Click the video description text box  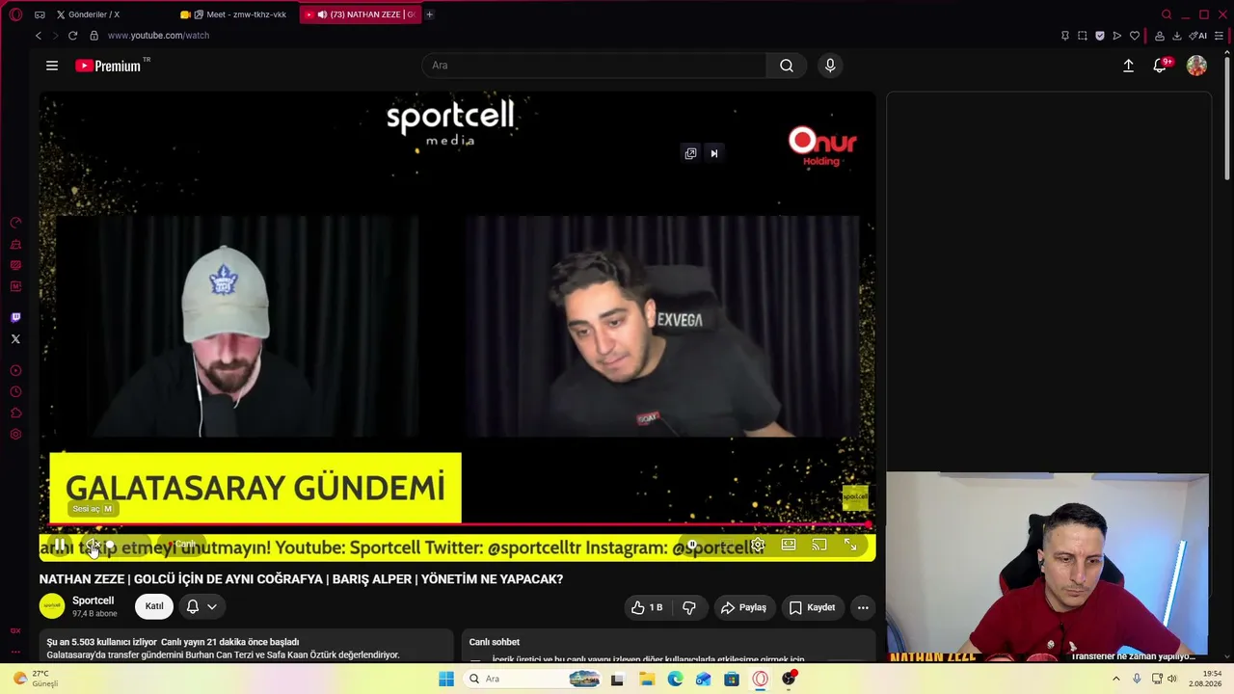click(246, 648)
